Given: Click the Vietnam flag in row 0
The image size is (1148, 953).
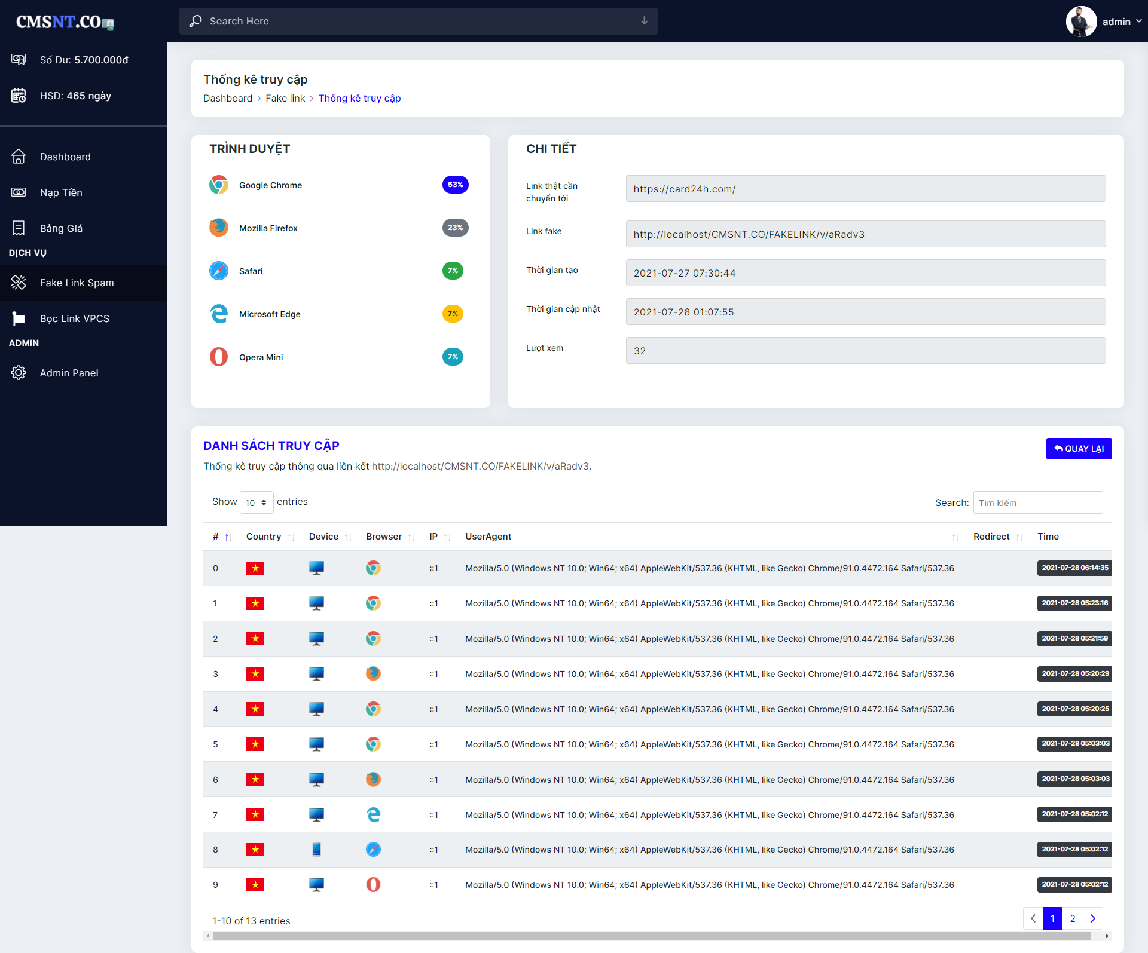Looking at the screenshot, I should click(255, 568).
